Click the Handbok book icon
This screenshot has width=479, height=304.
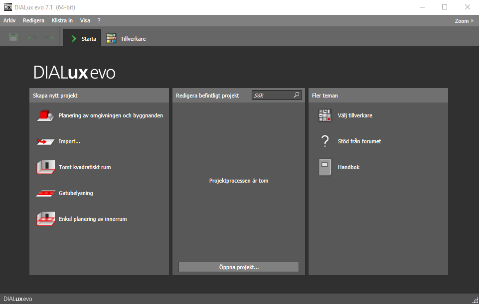pyautogui.click(x=325, y=167)
